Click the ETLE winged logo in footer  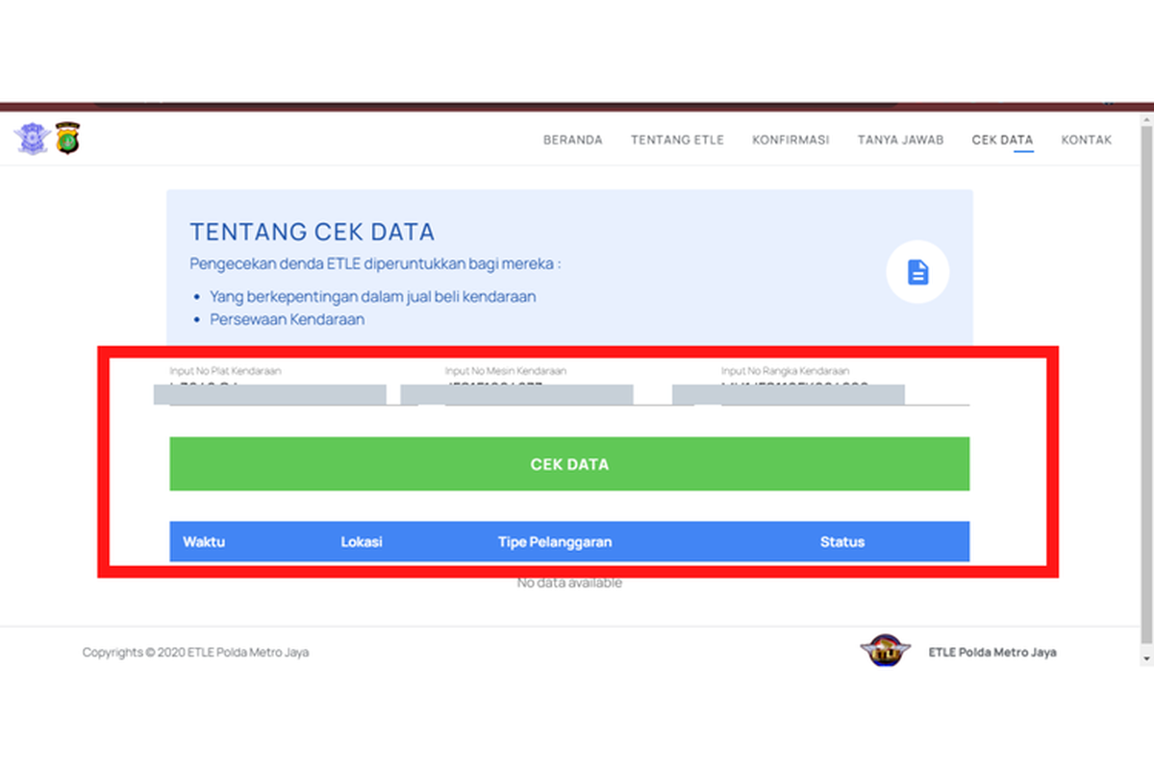[x=885, y=651]
